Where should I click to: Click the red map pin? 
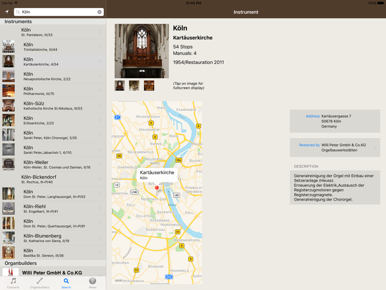[157, 188]
